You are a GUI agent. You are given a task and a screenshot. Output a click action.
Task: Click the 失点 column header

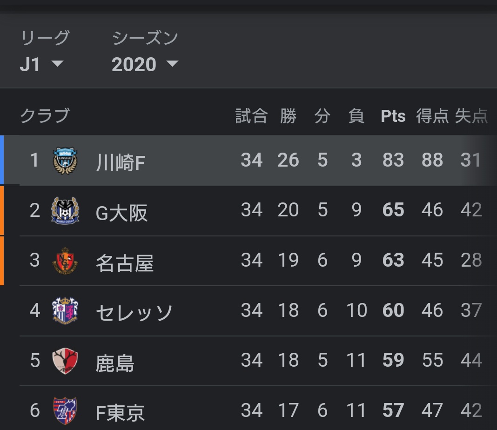(471, 116)
